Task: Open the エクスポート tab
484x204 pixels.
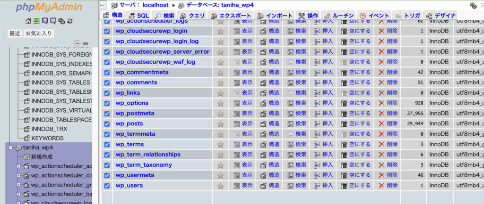Action: click(230, 16)
